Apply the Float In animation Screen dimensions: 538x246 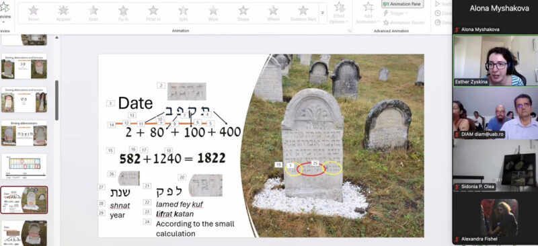(x=153, y=13)
